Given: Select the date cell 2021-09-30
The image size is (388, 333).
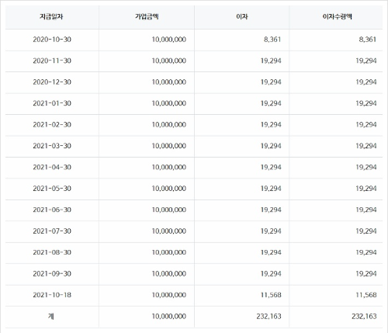Looking at the screenshot, I should pyautogui.click(x=52, y=273).
